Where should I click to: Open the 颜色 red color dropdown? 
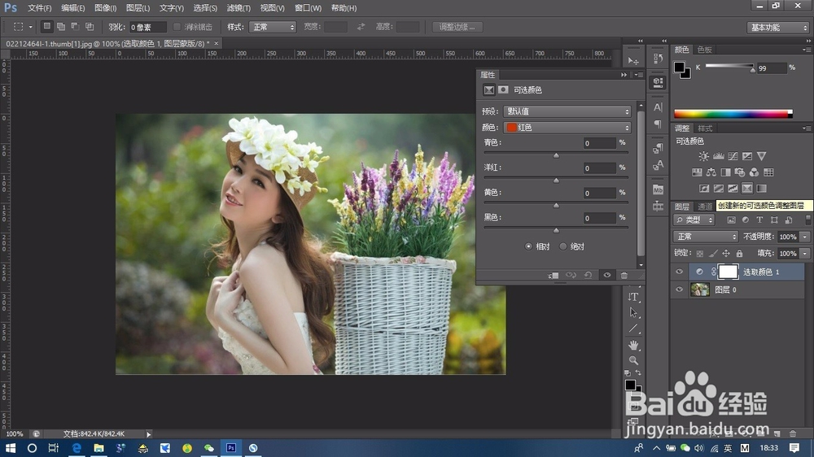(x=567, y=128)
